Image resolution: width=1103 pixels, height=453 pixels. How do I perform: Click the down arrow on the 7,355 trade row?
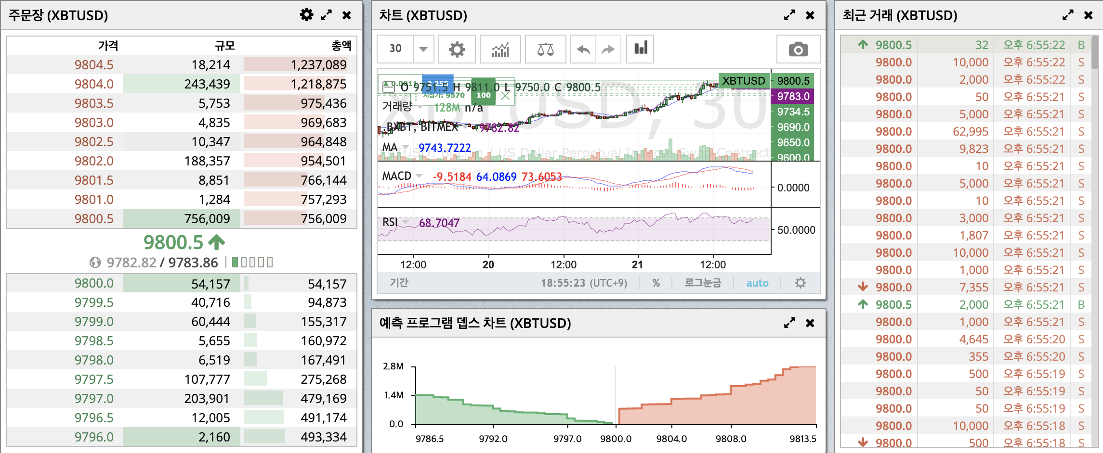pos(863,287)
